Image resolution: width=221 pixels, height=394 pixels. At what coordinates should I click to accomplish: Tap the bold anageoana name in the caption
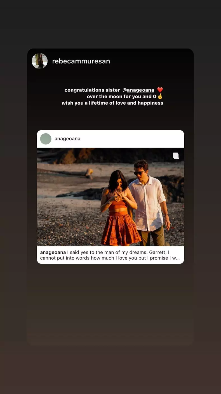pyautogui.click(x=53, y=252)
